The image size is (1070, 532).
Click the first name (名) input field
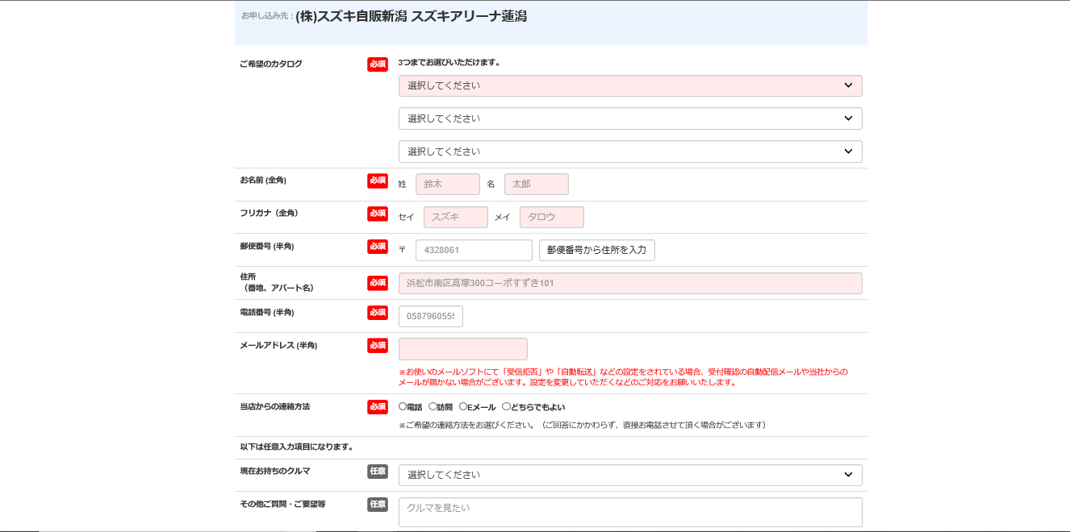[x=536, y=184]
